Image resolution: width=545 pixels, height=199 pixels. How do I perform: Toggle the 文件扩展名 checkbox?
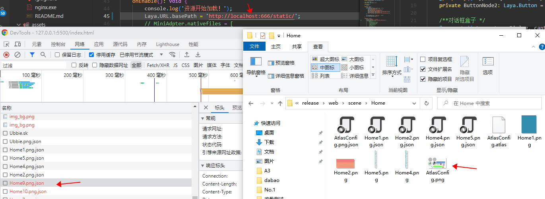[x=423, y=69]
